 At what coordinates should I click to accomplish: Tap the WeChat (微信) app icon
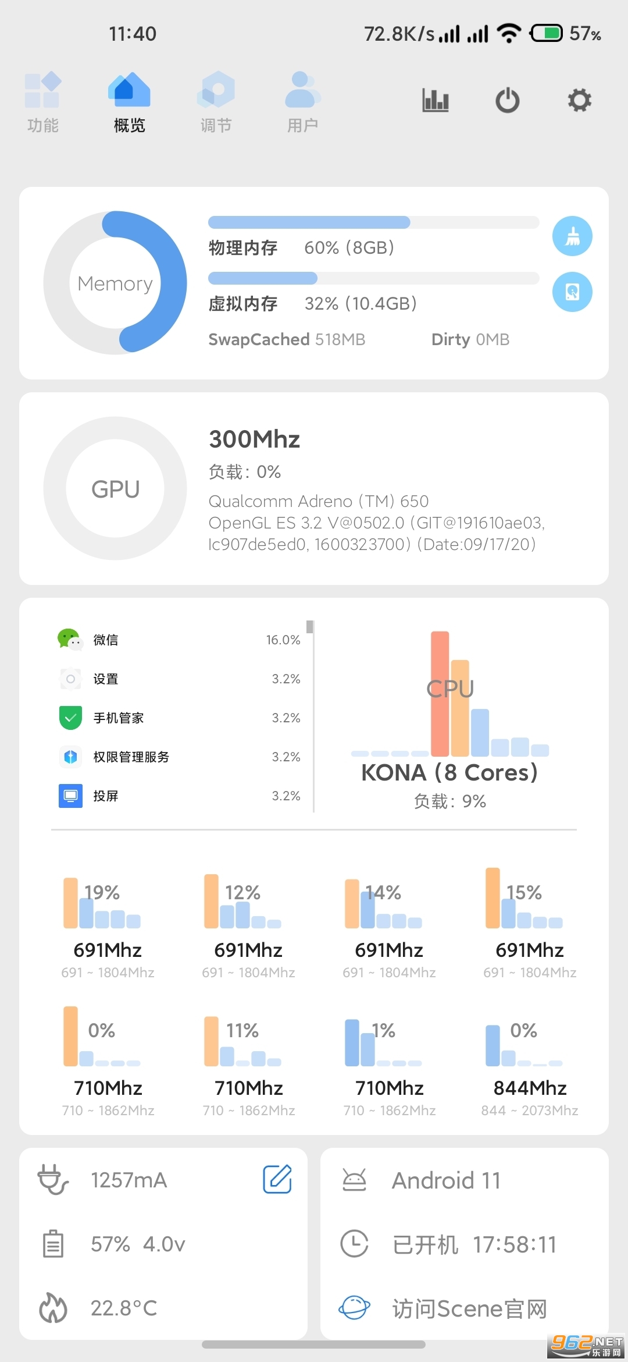[x=70, y=640]
